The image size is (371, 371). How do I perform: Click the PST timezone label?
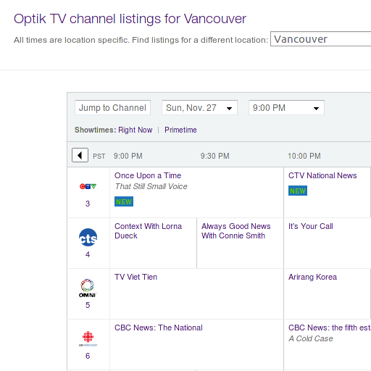[99, 157]
